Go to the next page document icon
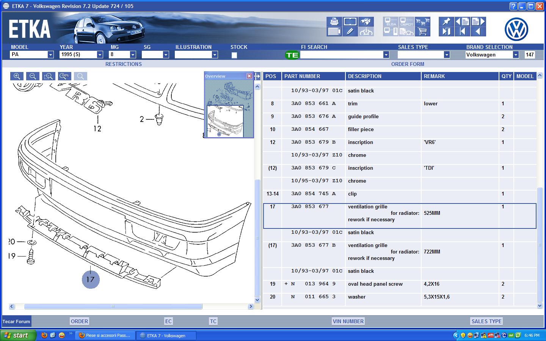This screenshot has width=546, height=341. click(478, 22)
